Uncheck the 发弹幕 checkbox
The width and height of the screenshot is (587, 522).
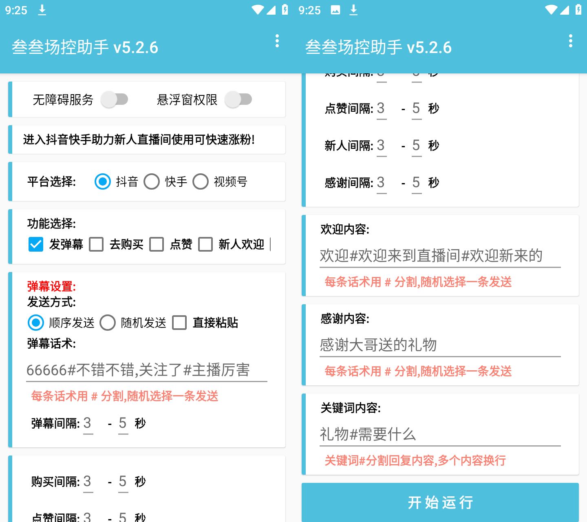(35, 244)
